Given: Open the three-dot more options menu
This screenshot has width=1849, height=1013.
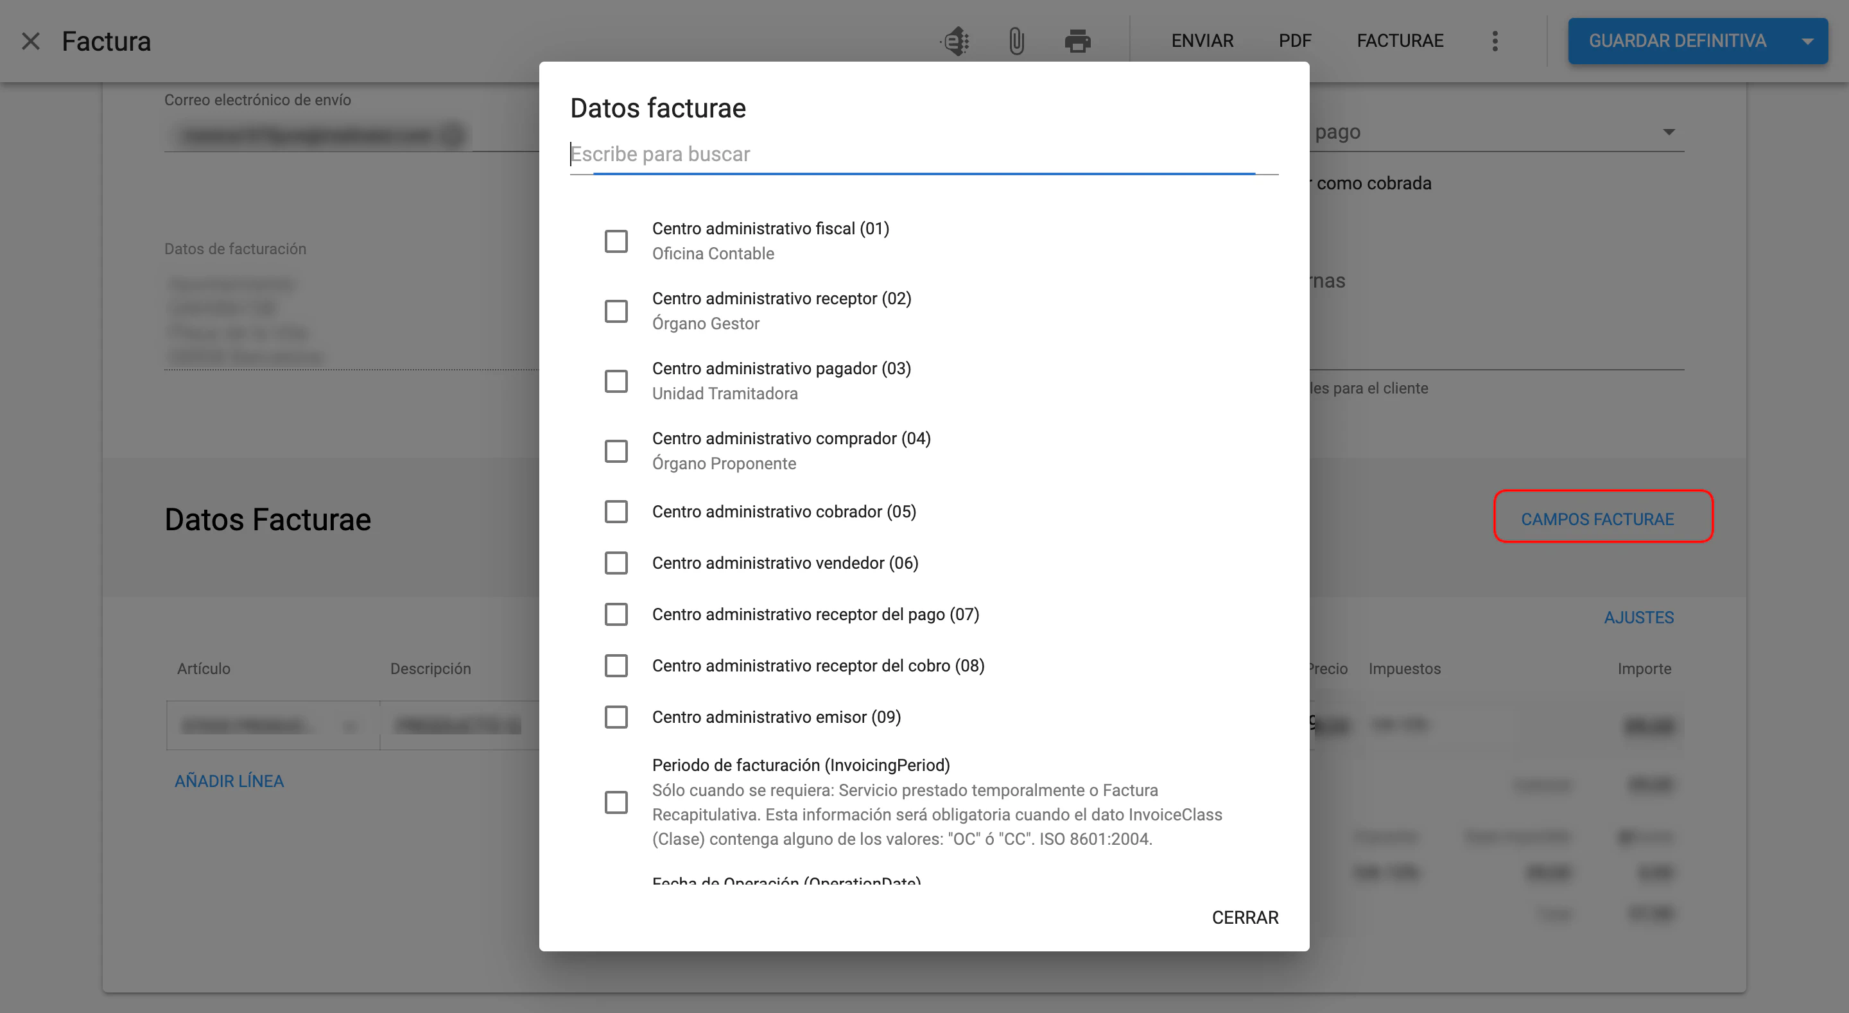Looking at the screenshot, I should (1495, 41).
